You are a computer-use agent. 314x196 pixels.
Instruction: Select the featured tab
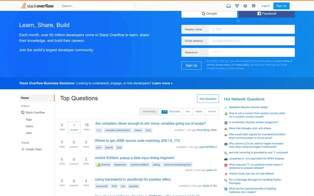[x=171, y=111]
